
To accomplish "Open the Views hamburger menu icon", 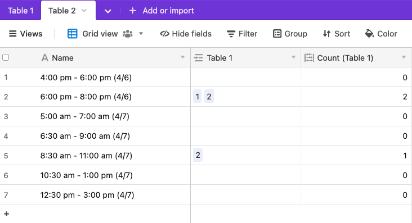I will tap(12, 34).
